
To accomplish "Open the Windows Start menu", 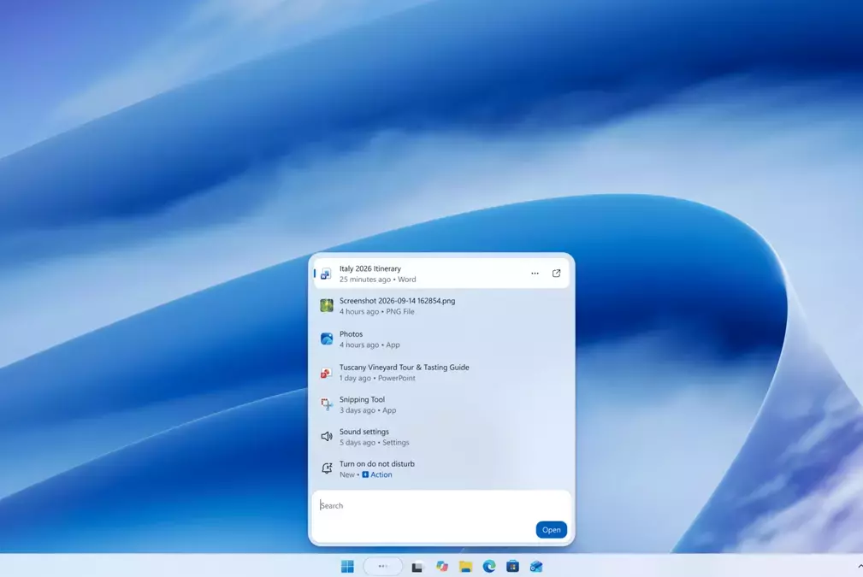I will (347, 566).
